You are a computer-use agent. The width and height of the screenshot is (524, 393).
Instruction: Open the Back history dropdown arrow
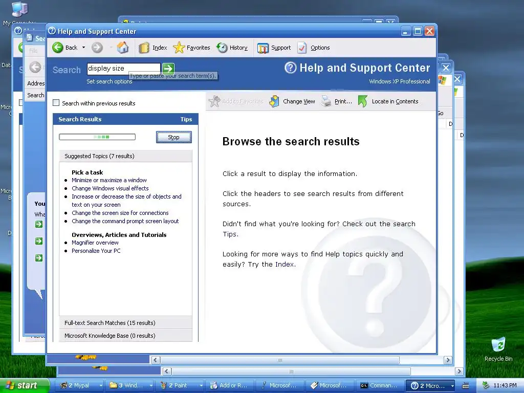(83, 48)
